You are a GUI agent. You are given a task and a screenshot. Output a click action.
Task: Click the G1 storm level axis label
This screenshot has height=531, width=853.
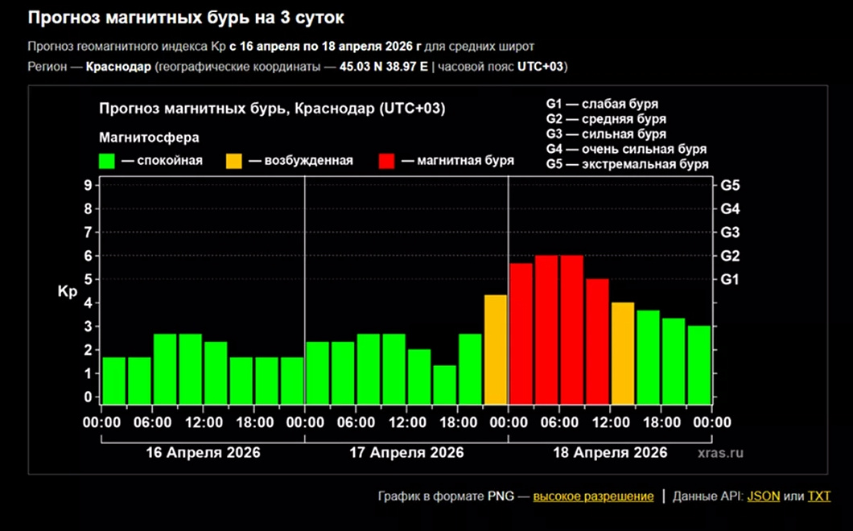[x=730, y=280]
